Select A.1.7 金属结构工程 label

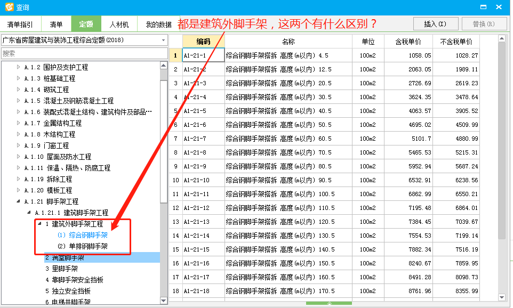(53, 123)
